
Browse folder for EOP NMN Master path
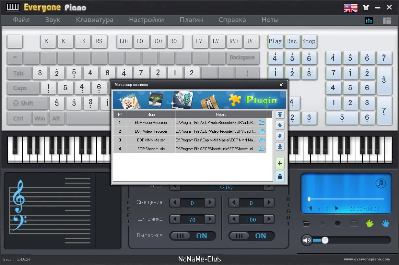click(262, 140)
